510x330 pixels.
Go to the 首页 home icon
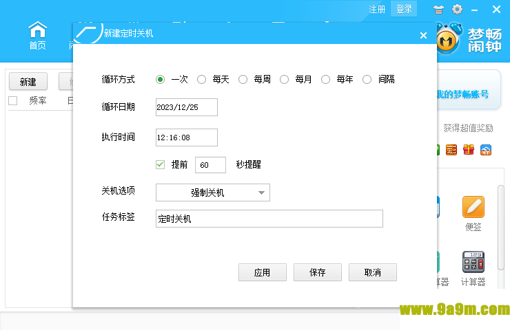click(37, 35)
